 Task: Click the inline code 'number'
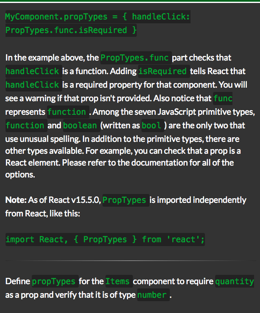[153, 295]
